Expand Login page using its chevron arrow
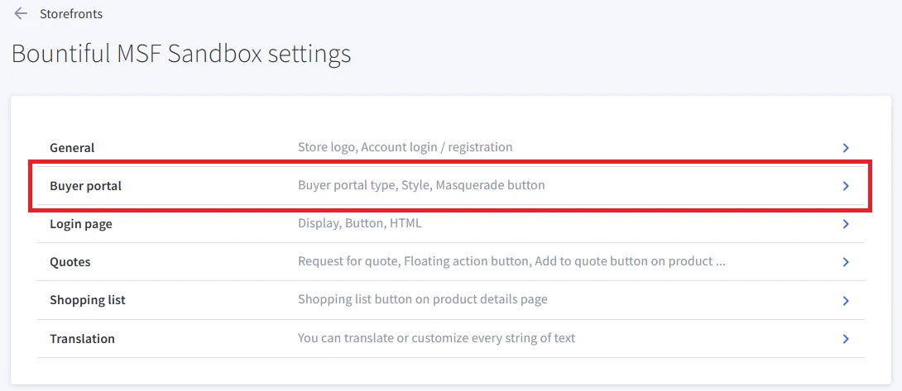Image resolution: width=902 pixels, height=391 pixels. 846,224
